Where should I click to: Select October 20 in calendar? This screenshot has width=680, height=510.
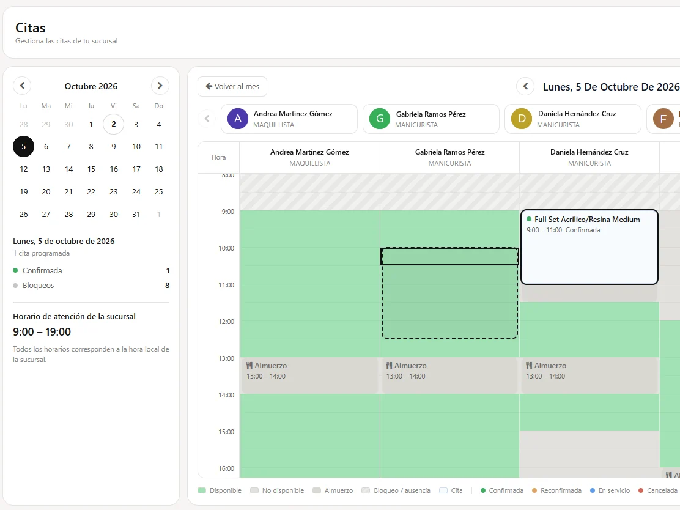coord(46,191)
